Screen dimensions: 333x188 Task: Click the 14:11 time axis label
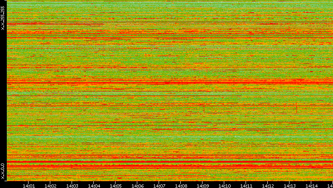click(x=246, y=186)
